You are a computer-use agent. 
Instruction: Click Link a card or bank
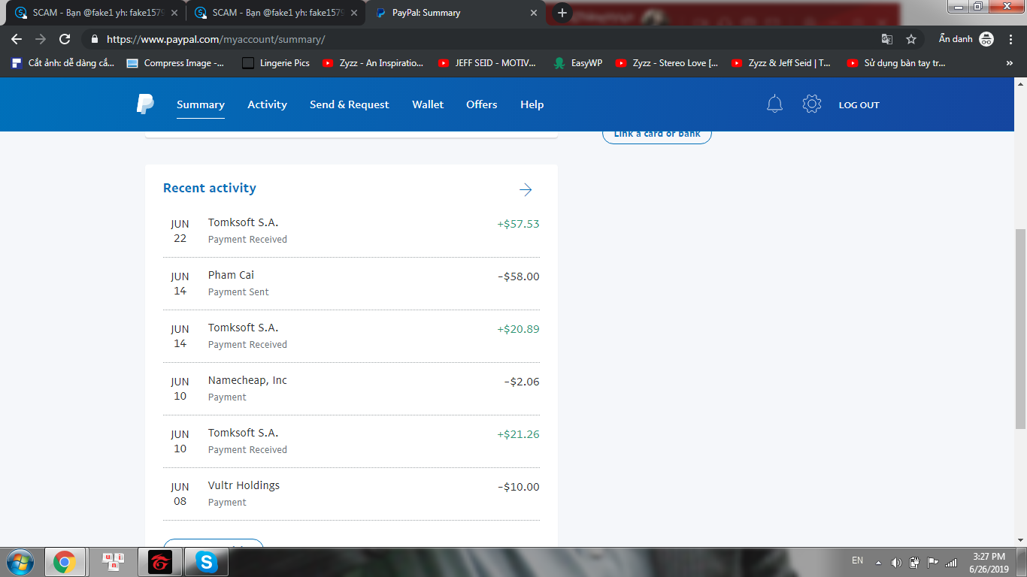point(657,134)
